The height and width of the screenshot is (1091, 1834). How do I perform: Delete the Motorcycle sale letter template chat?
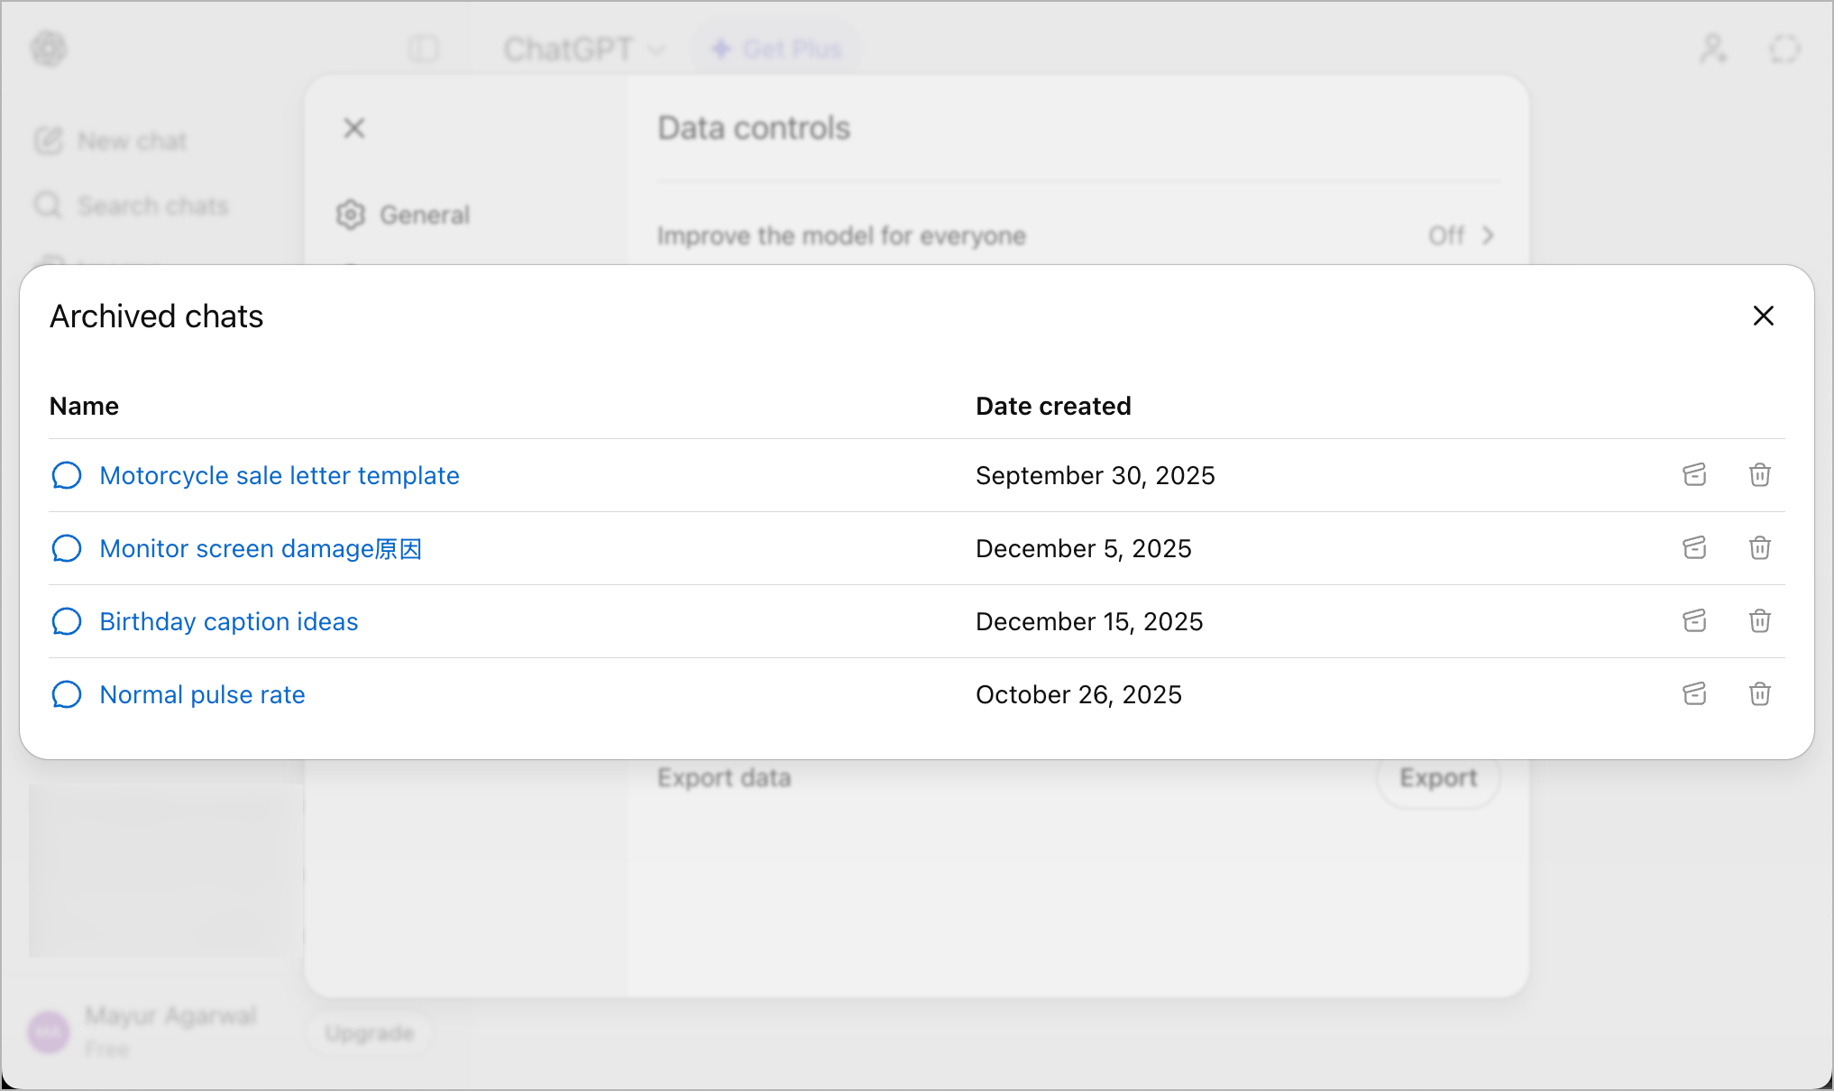(x=1760, y=475)
